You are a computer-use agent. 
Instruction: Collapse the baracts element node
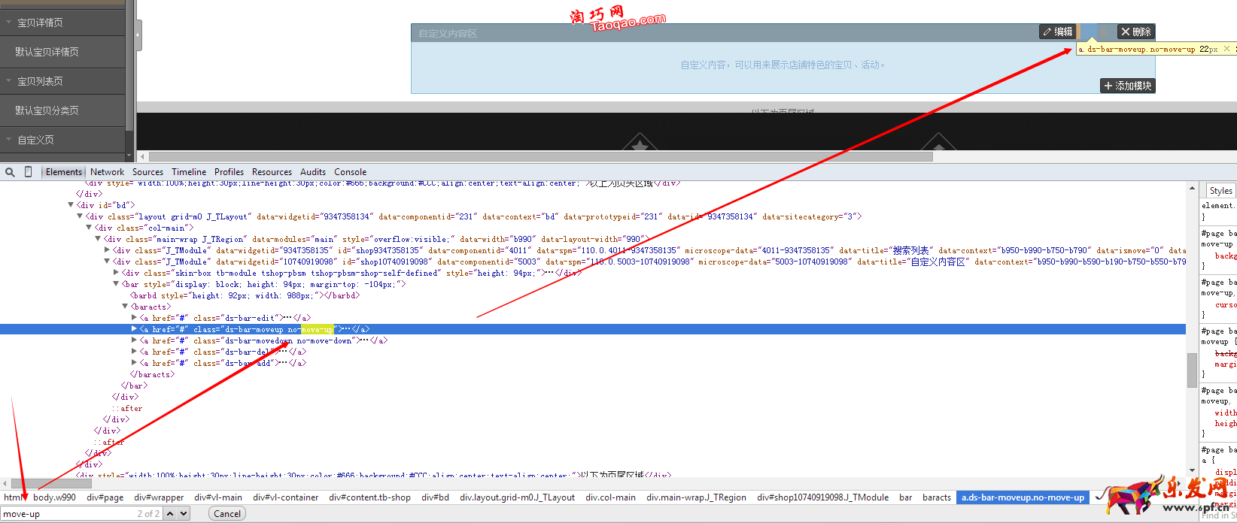[126, 307]
